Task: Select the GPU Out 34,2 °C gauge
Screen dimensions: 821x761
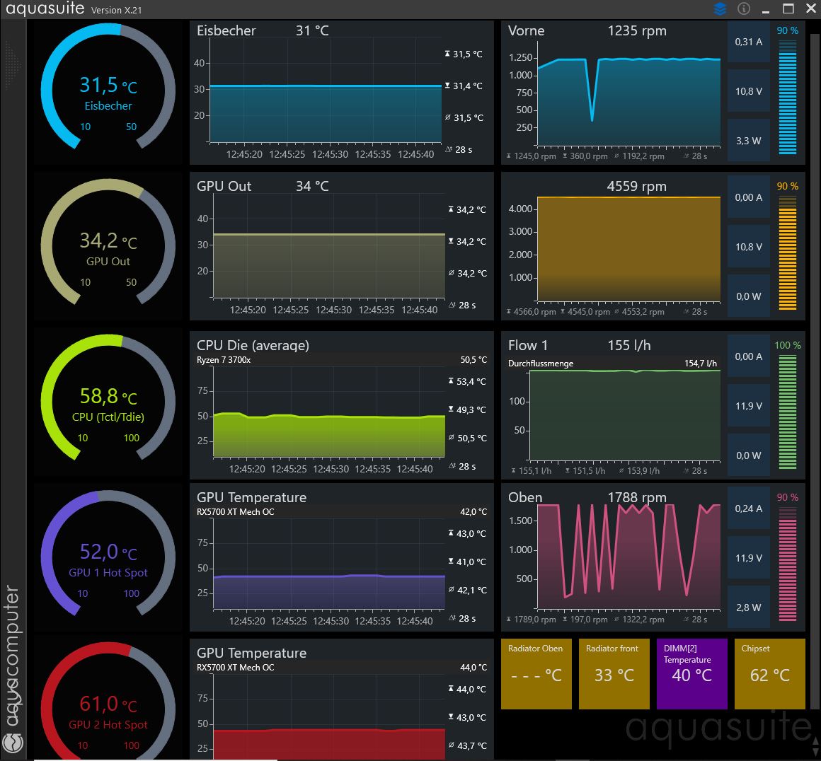Action: pos(108,243)
